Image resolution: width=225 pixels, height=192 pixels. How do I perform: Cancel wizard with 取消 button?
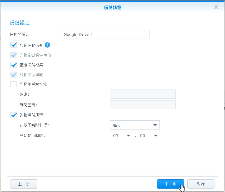click(x=201, y=184)
